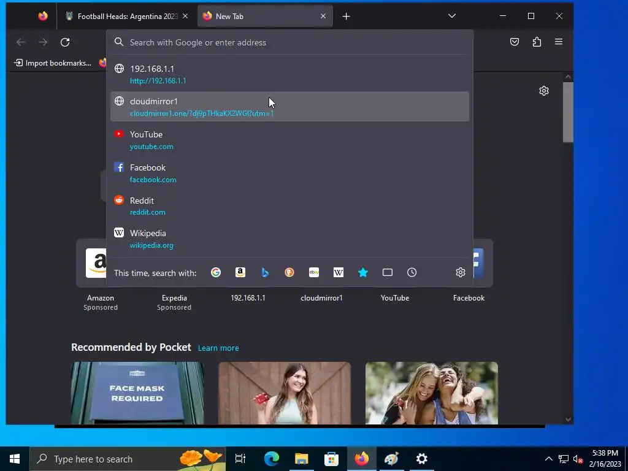628x471 pixels.
Task: Choose the Reddit suggestion row
Action: (289, 206)
